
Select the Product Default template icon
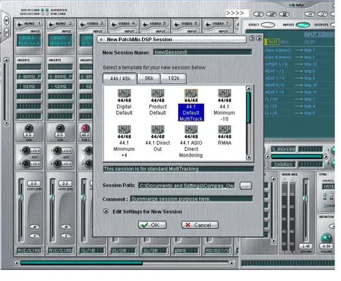click(158, 93)
